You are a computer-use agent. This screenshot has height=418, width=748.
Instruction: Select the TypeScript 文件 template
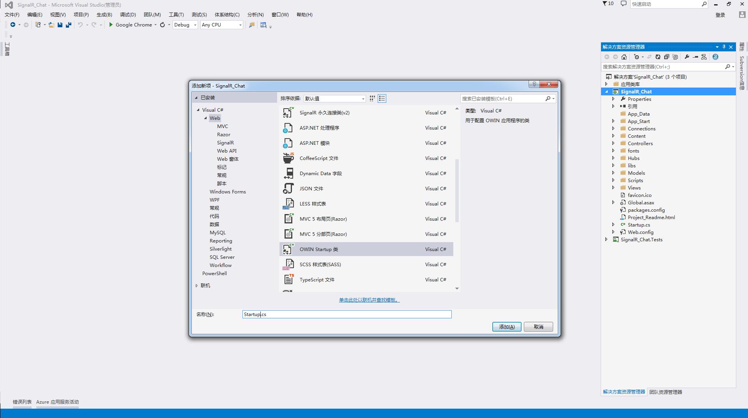click(x=366, y=279)
